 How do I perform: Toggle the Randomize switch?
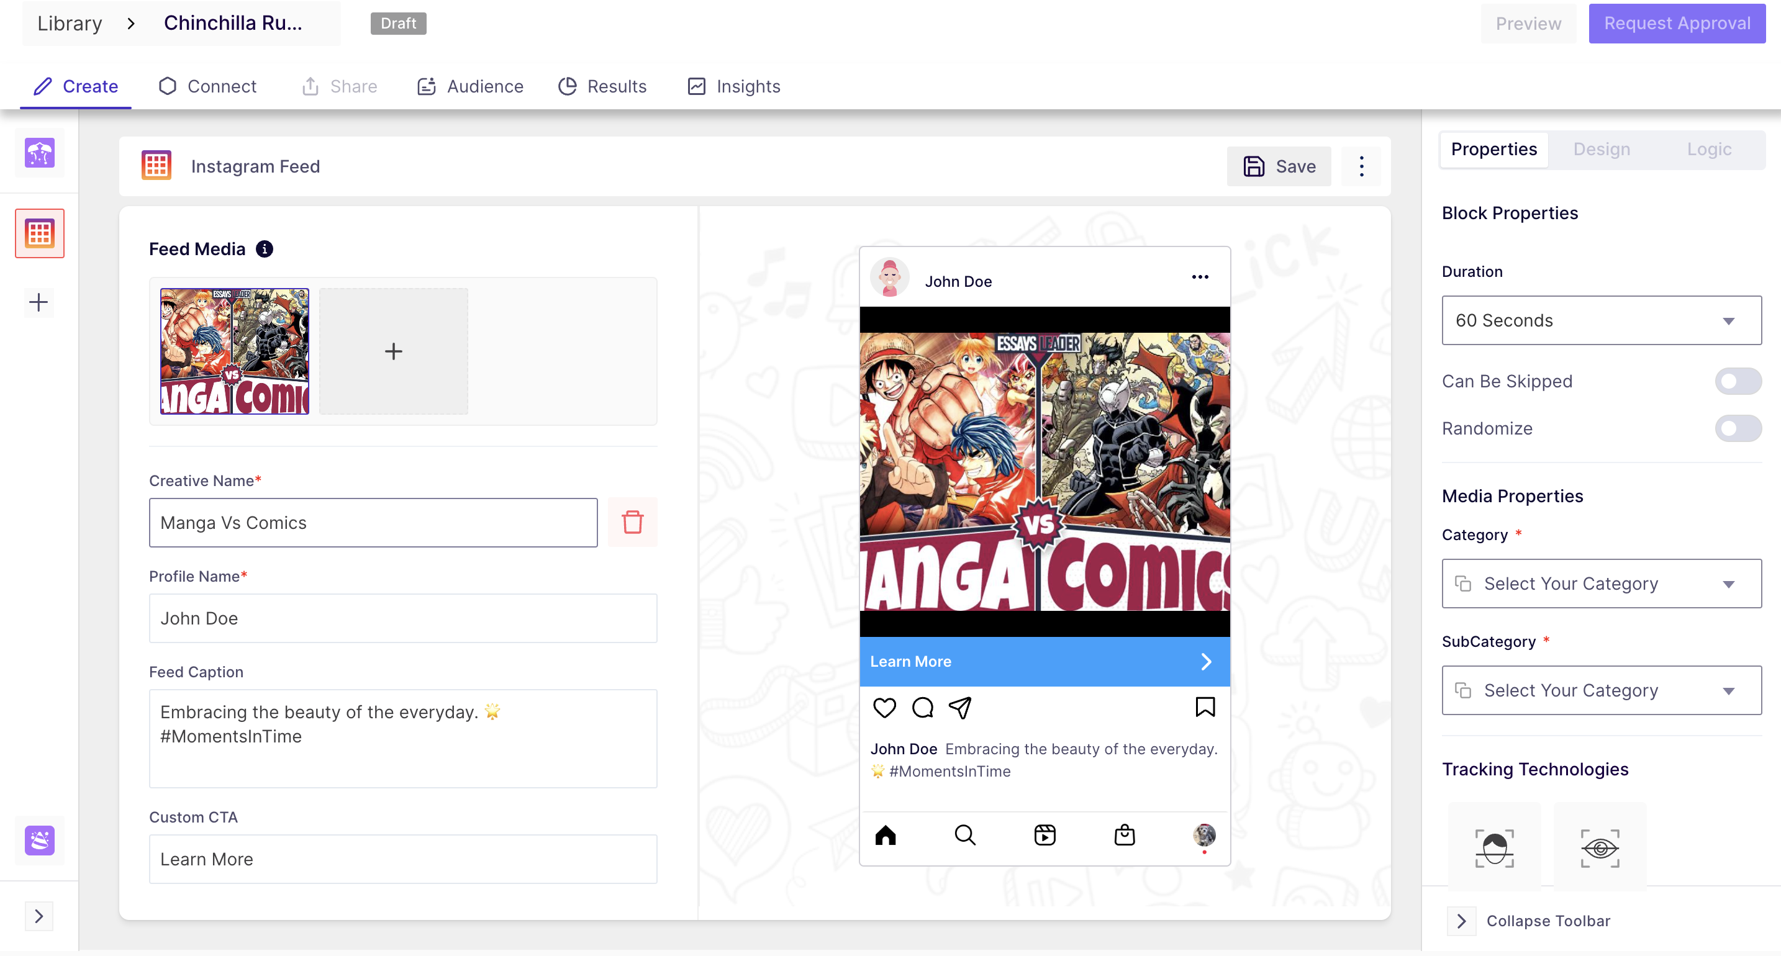[1738, 428]
